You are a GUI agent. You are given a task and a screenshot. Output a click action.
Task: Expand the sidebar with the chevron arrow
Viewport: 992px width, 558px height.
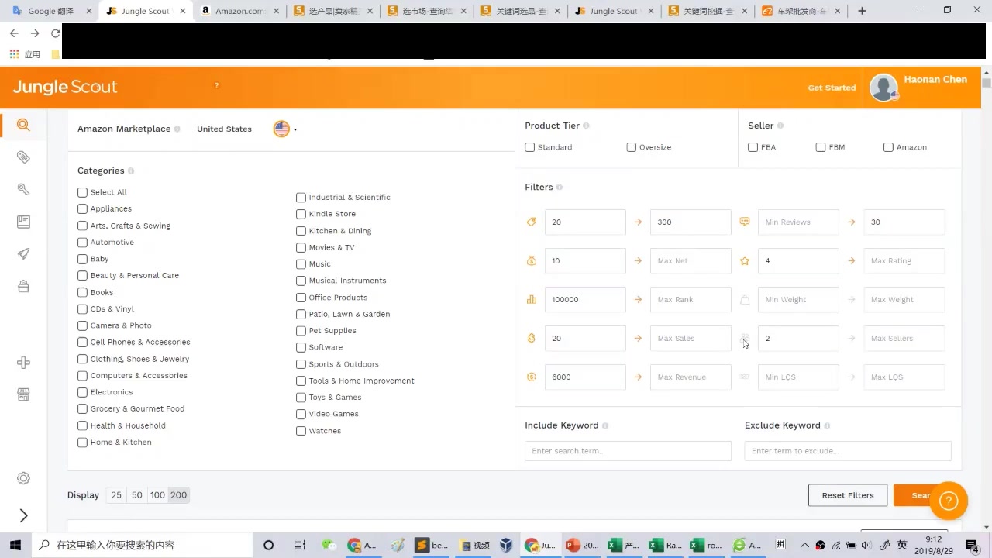pyautogui.click(x=23, y=515)
